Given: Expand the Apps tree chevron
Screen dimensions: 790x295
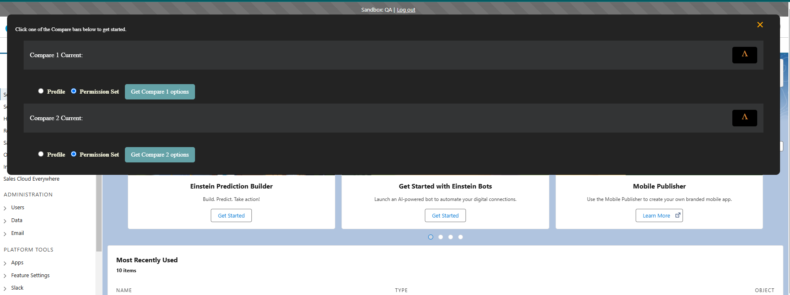Looking at the screenshot, I should pos(5,263).
